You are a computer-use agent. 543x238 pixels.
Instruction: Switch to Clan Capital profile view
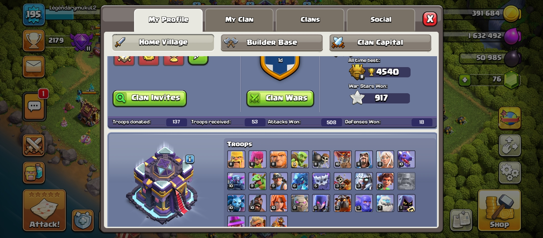coord(380,43)
